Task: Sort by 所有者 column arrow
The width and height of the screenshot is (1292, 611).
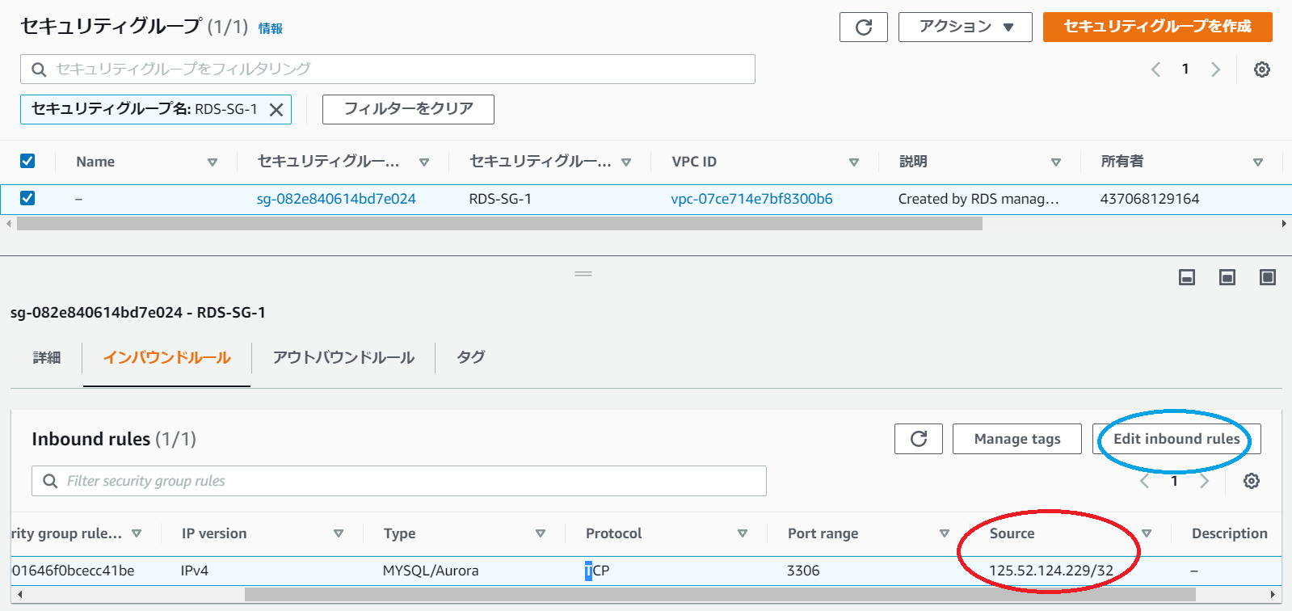Action: 1258,162
